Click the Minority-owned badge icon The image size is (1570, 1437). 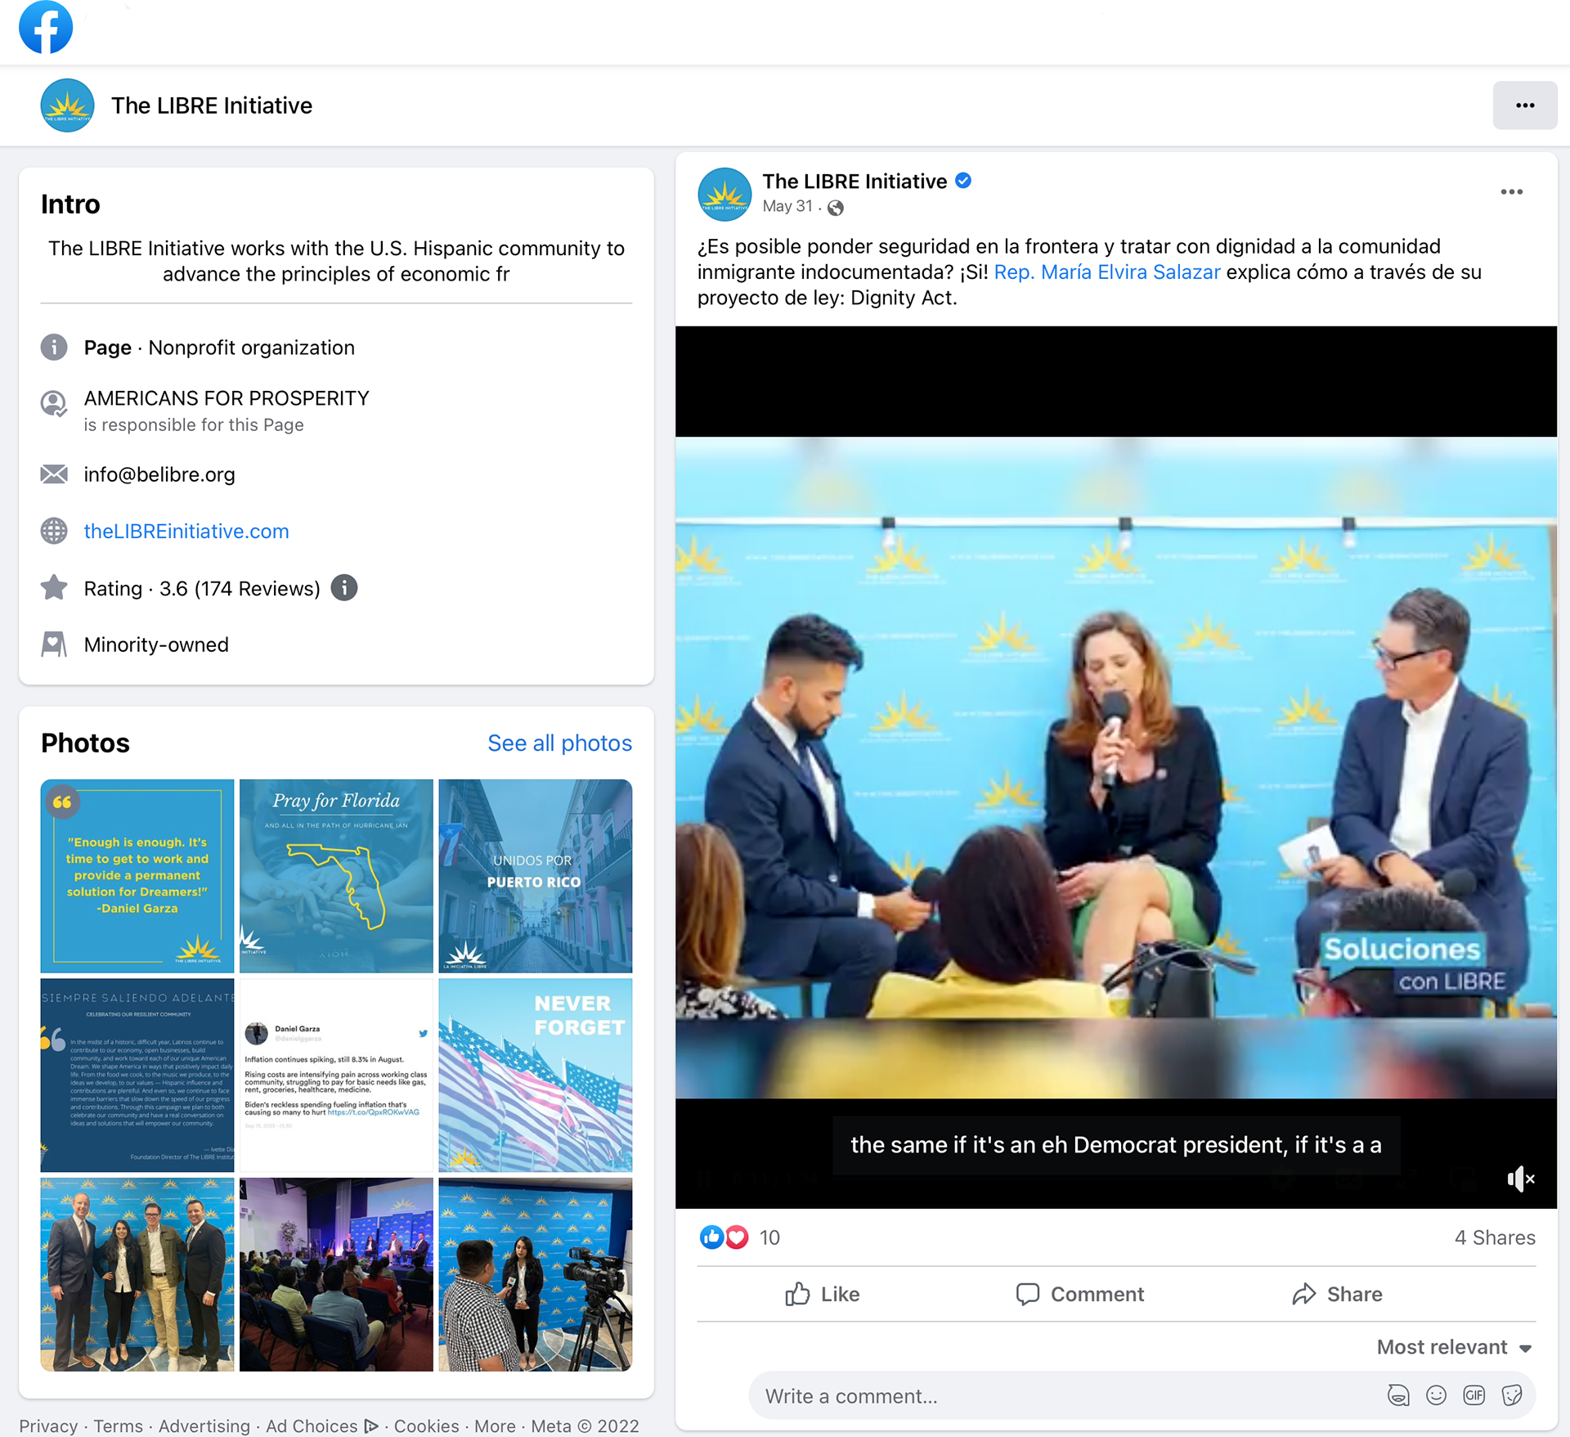point(54,644)
